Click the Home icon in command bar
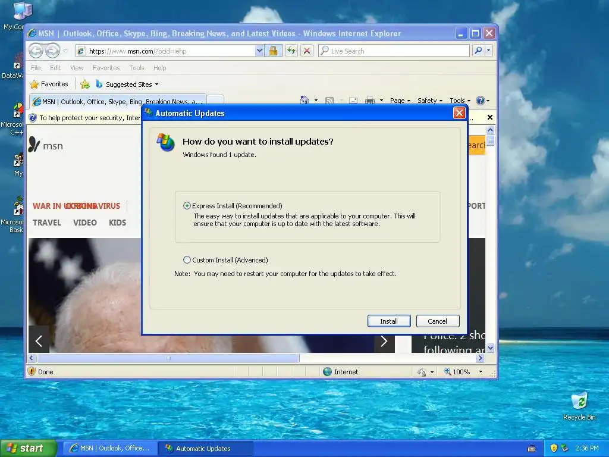The image size is (609, 457). pyautogui.click(x=304, y=100)
